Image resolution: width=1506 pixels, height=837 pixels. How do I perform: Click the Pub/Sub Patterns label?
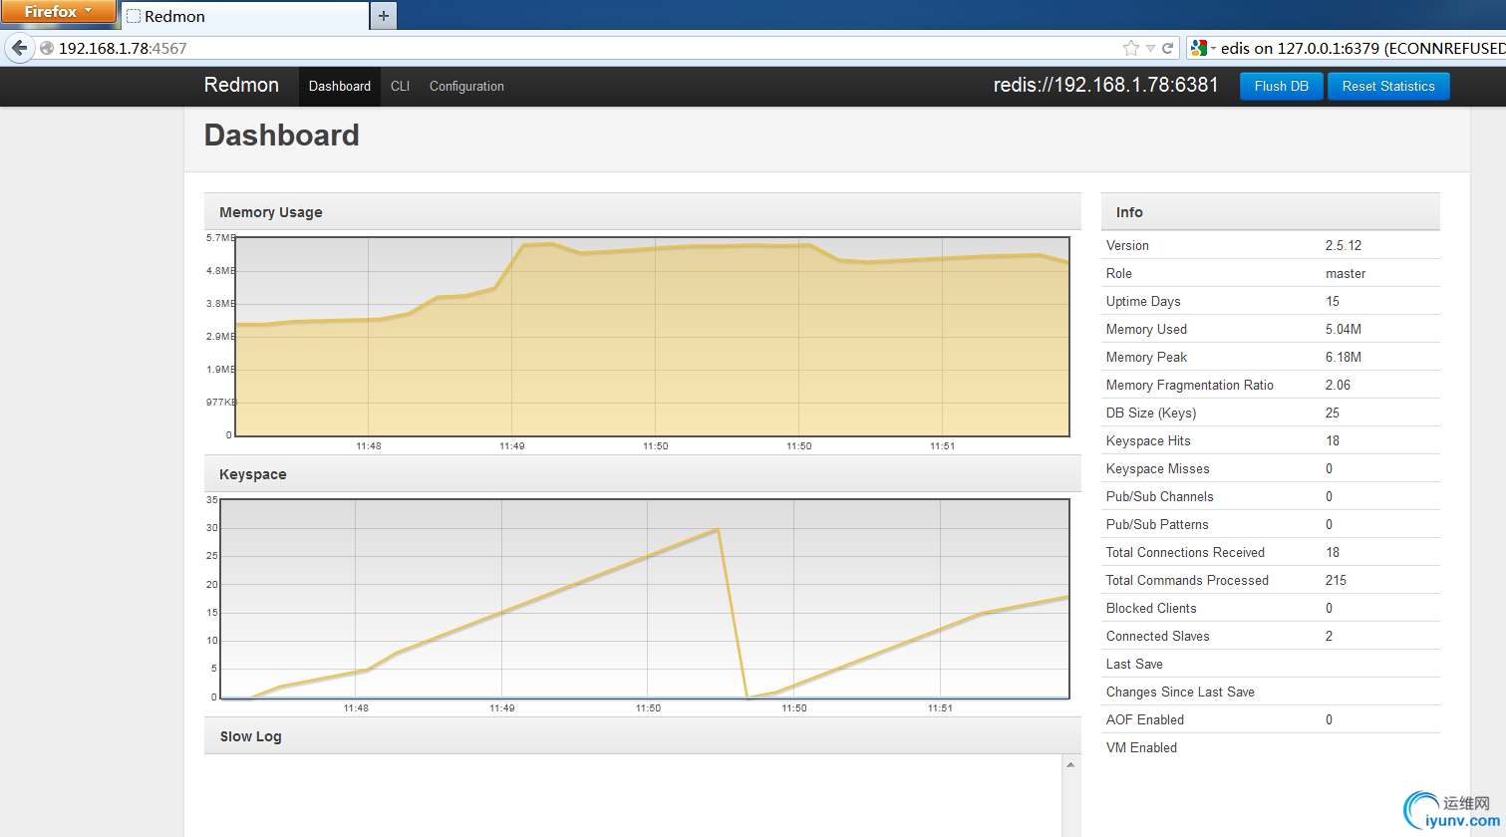pos(1157,525)
